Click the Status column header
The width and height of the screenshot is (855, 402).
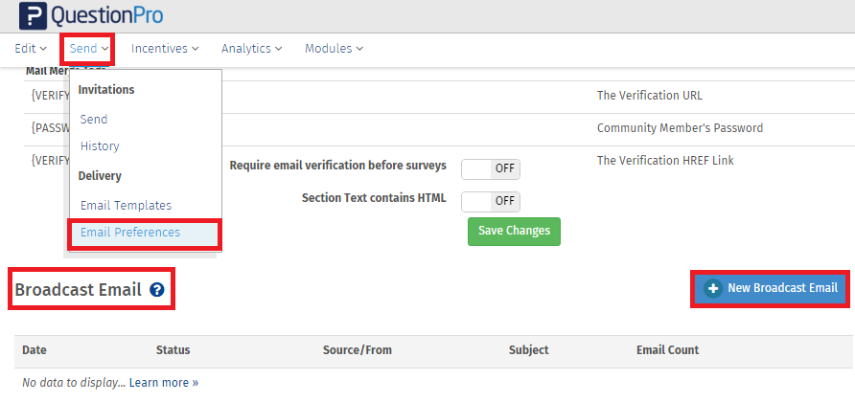[173, 350]
